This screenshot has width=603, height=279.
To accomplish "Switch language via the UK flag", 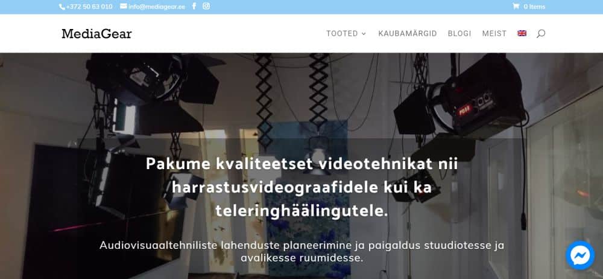I will point(522,34).
